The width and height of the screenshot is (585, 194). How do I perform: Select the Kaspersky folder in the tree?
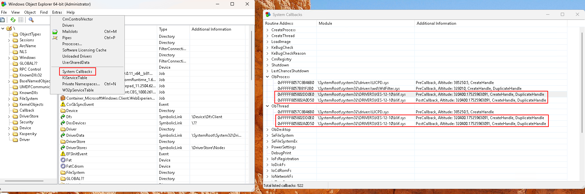click(28, 134)
